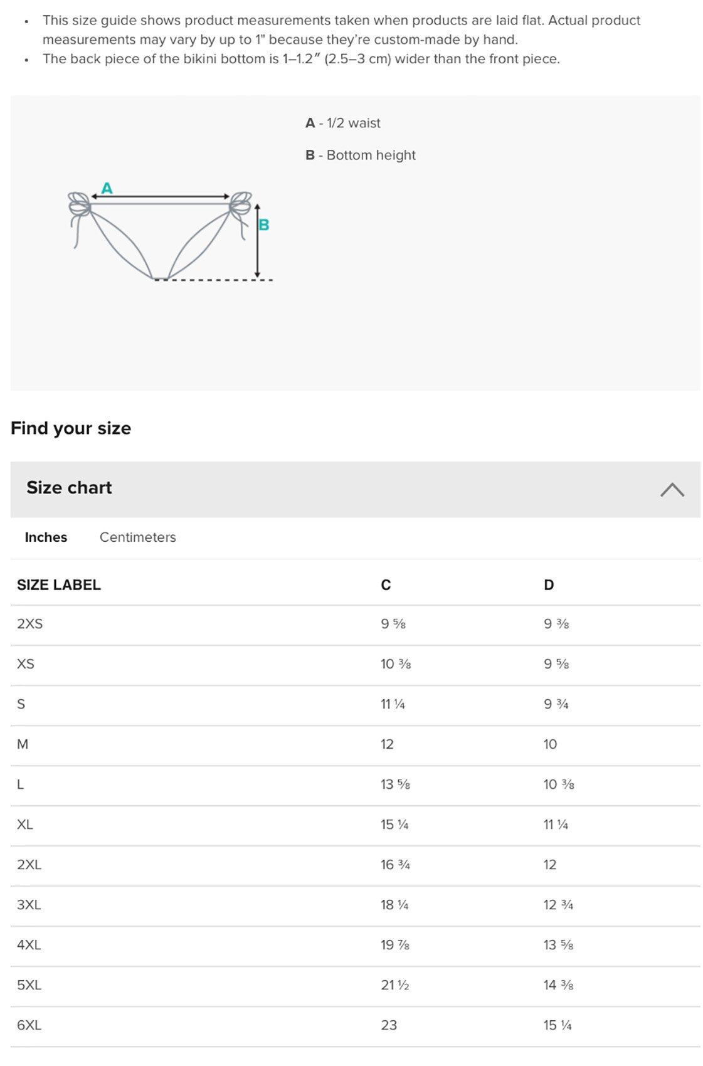Select the 2XS size row
Viewport: 703px width, 1066px height.
pos(356,625)
